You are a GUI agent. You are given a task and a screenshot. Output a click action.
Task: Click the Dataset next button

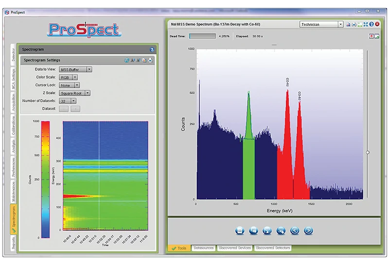(75, 109)
